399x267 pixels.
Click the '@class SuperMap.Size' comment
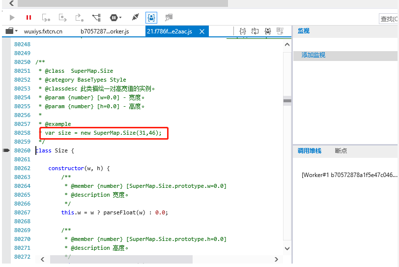coord(76,71)
